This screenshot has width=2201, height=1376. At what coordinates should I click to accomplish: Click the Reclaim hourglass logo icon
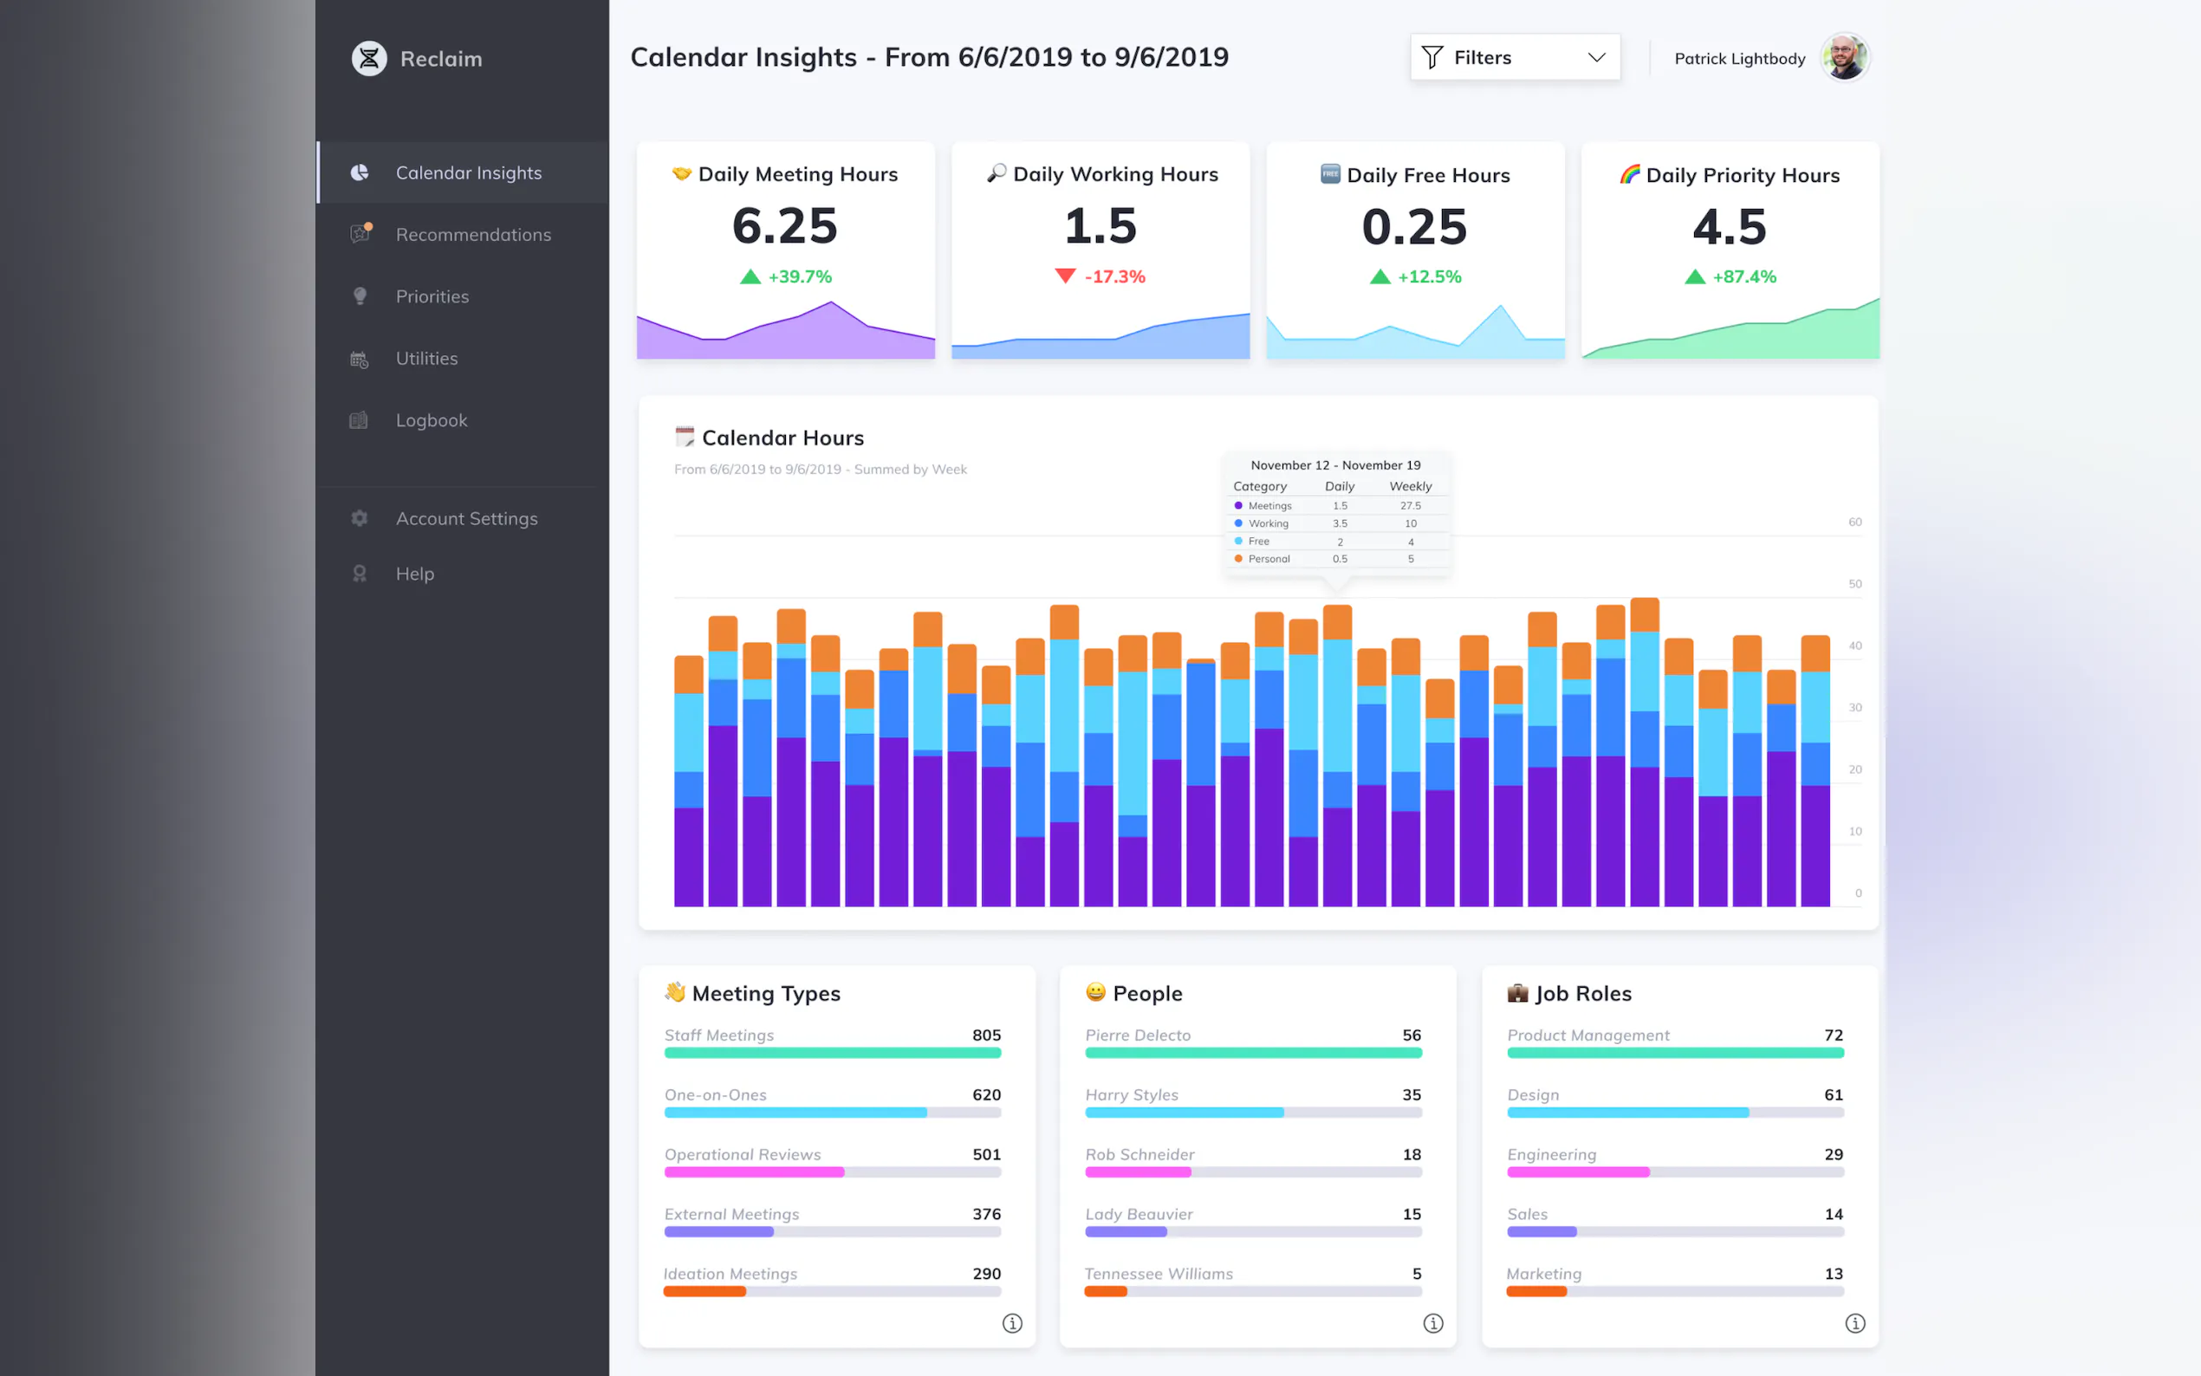coord(368,58)
